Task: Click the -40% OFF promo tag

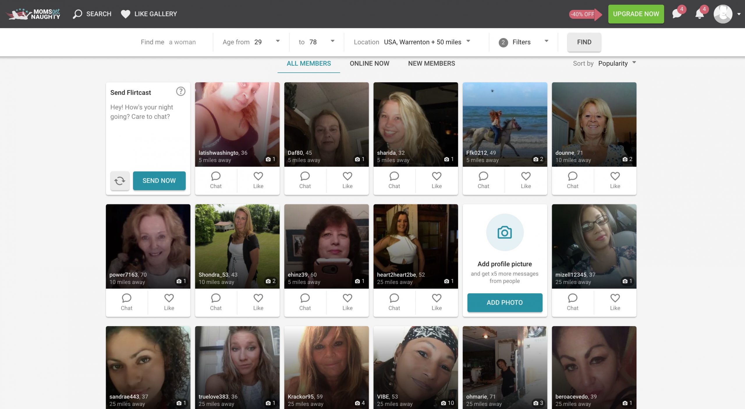Action: coord(585,14)
